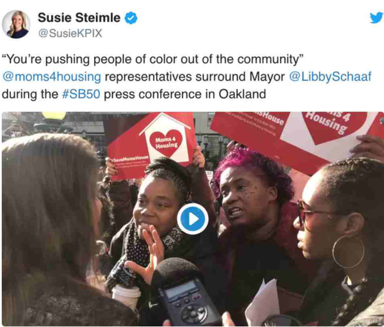Play the embedded tweet video
This screenshot has height=327, width=384.
(x=193, y=219)
